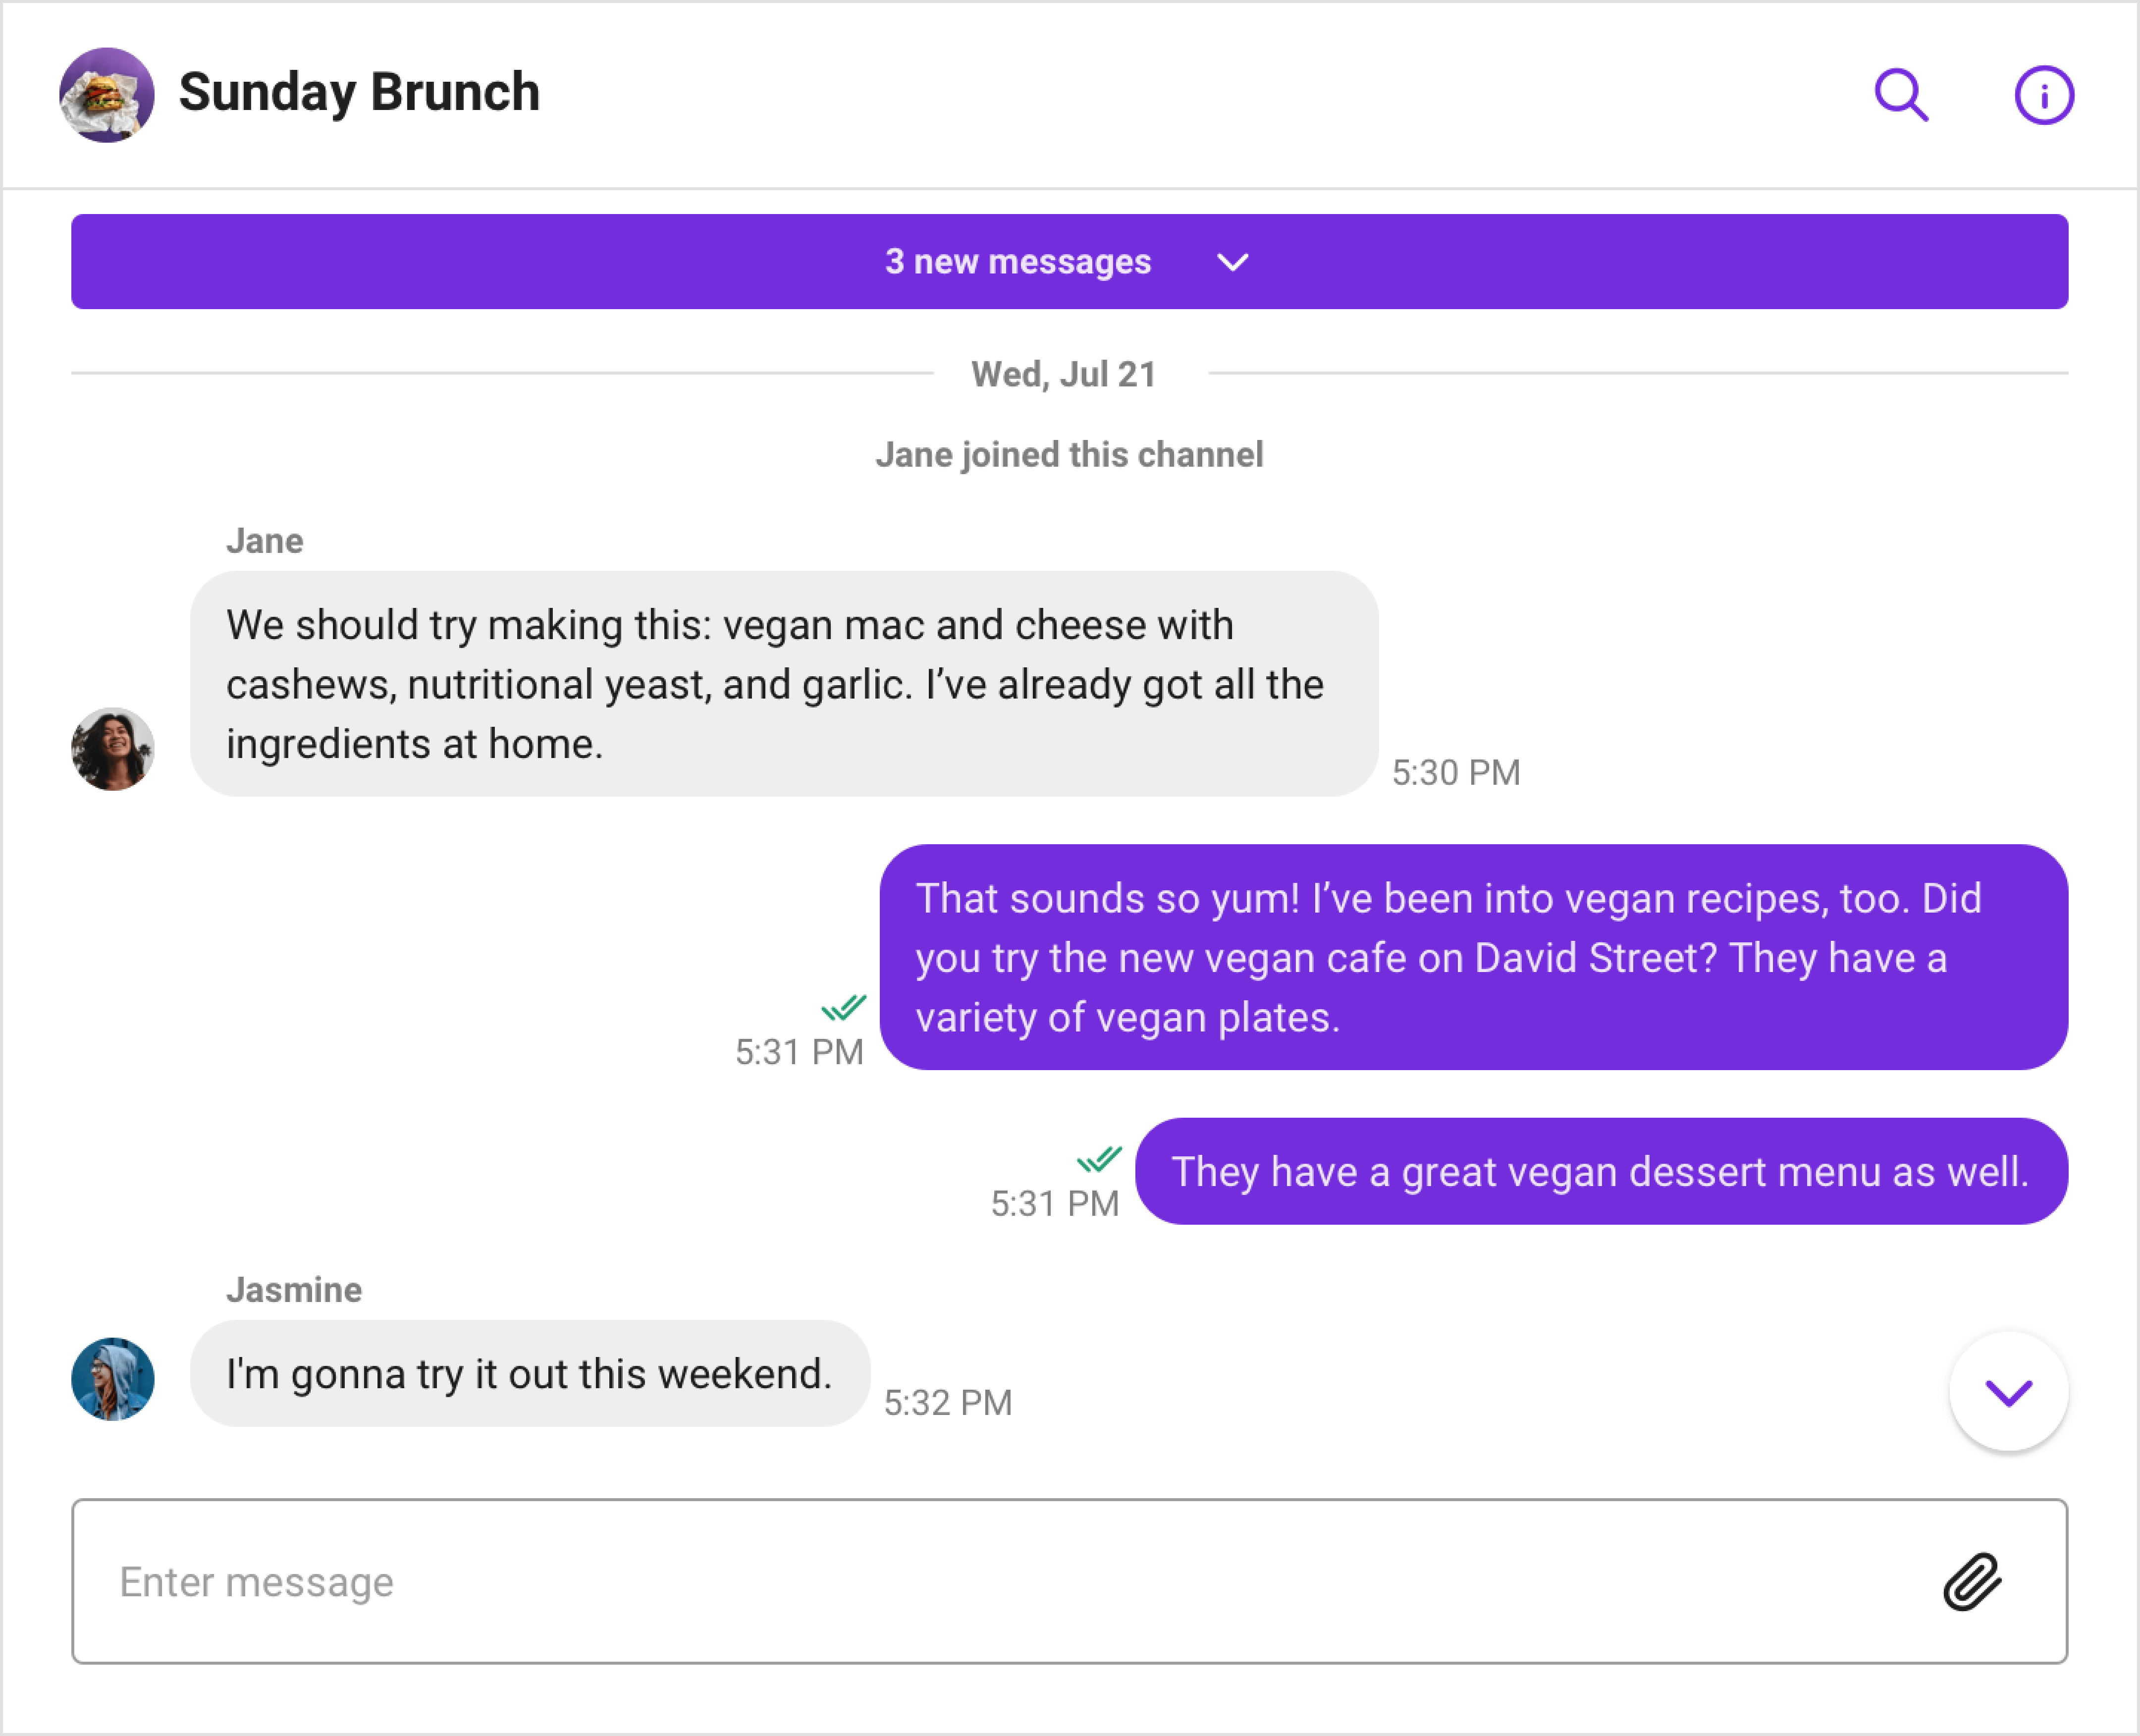Select Jasmine's "try it out this weekend" message
Image resolution: width=2140 pixels, height=1736 pixels.
529,1374
